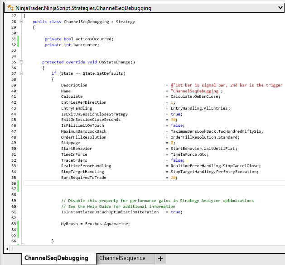Click the NinjaScript class icon in navigation bar
The image size is (285, 265).
[10, 8]
